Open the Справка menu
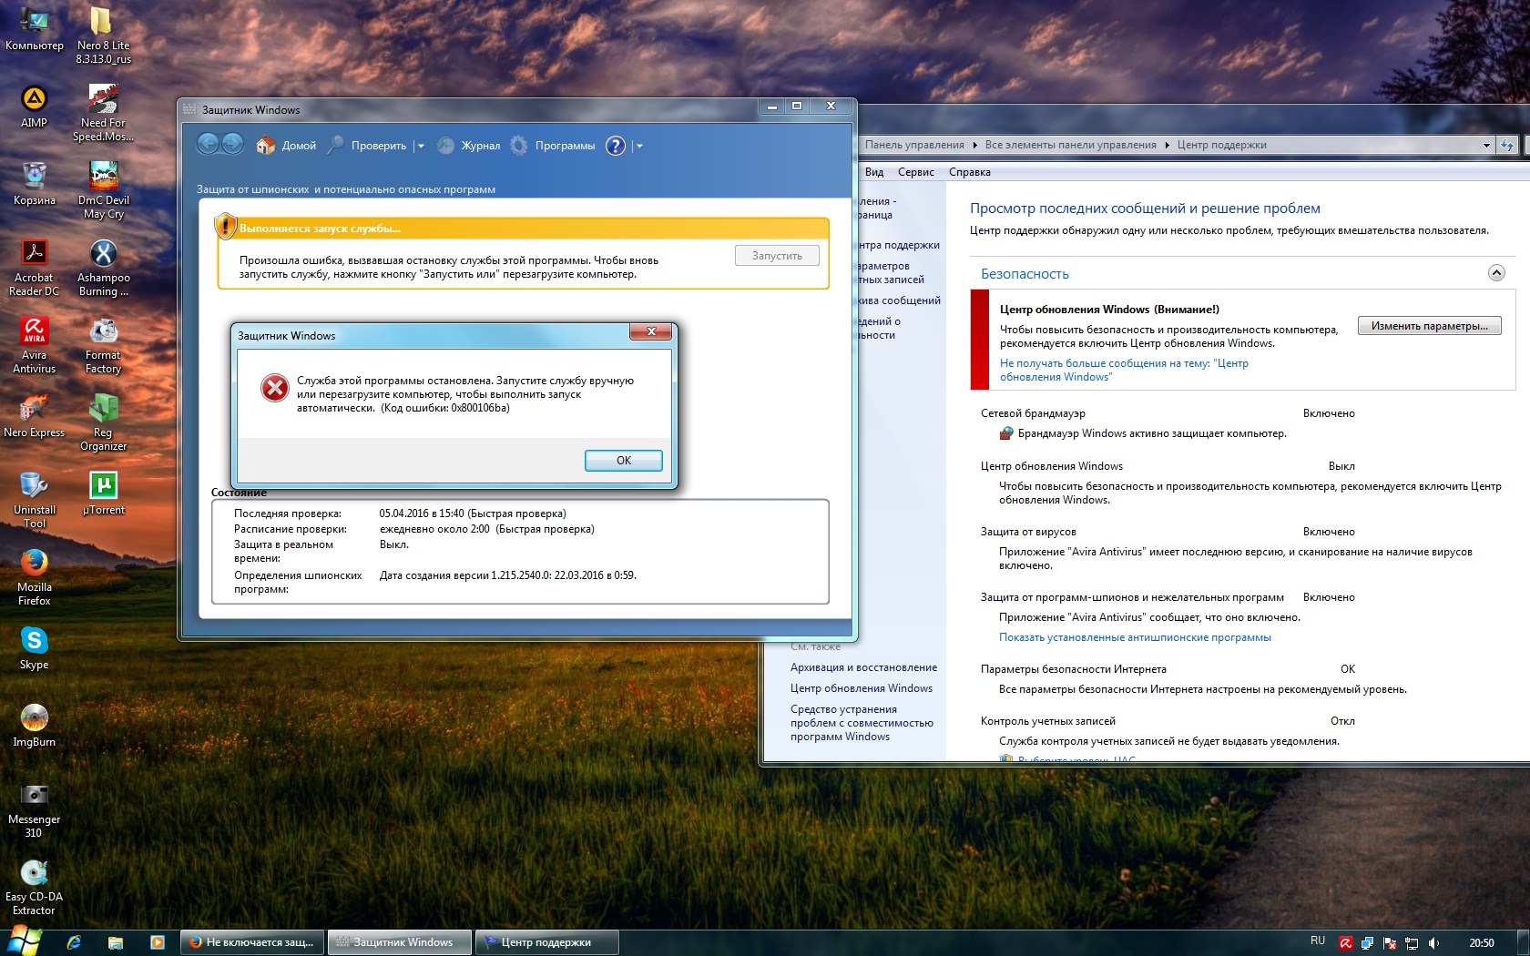This screenshot has height=956, width=1530. (970, 172)
